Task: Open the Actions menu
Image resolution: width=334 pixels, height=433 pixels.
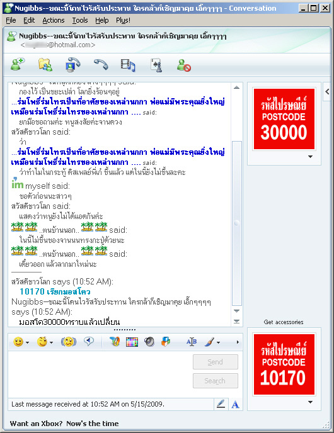Action: coord(54,20)
